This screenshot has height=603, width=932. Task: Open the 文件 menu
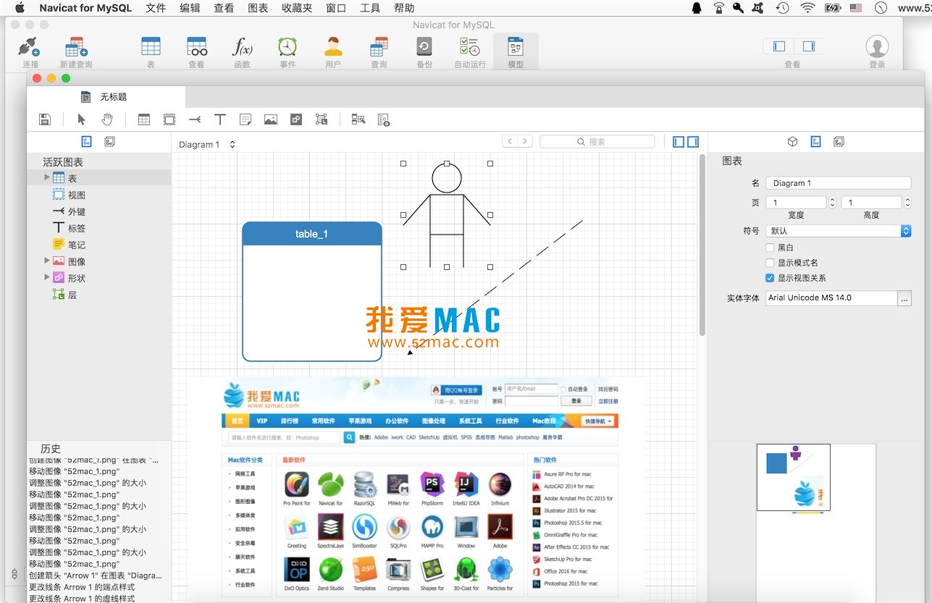coord(156,8)
